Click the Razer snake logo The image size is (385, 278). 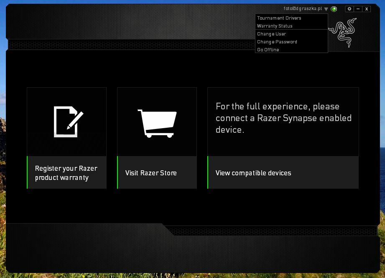coord(343,33)
